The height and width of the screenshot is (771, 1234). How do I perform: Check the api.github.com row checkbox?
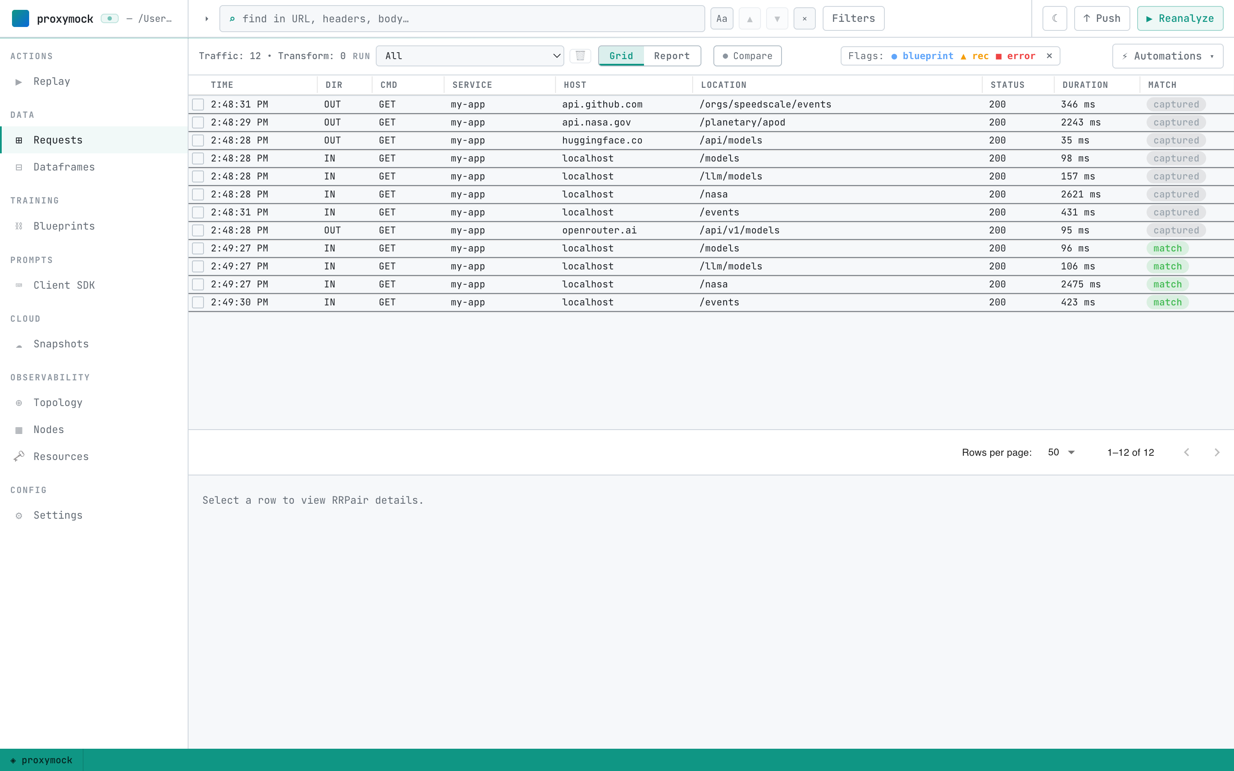point(198,105)
